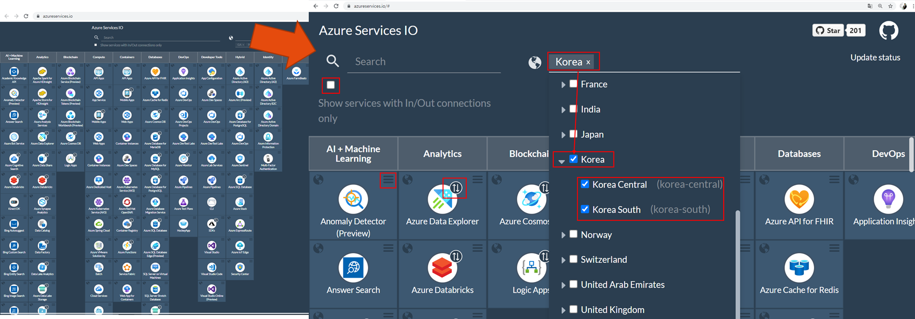Click the region globe icon beside Korea tag
Screen dimensions: 915x319
pyautogui.click(x=535, y=62)
